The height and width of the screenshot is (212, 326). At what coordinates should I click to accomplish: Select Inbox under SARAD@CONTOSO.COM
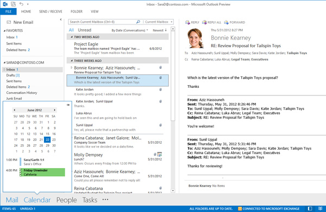[x=33, y=69]
